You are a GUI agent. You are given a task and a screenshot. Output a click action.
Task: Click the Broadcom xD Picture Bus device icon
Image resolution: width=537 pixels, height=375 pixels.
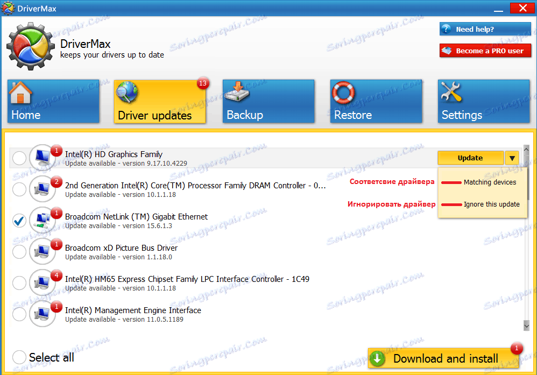(43, 251)
